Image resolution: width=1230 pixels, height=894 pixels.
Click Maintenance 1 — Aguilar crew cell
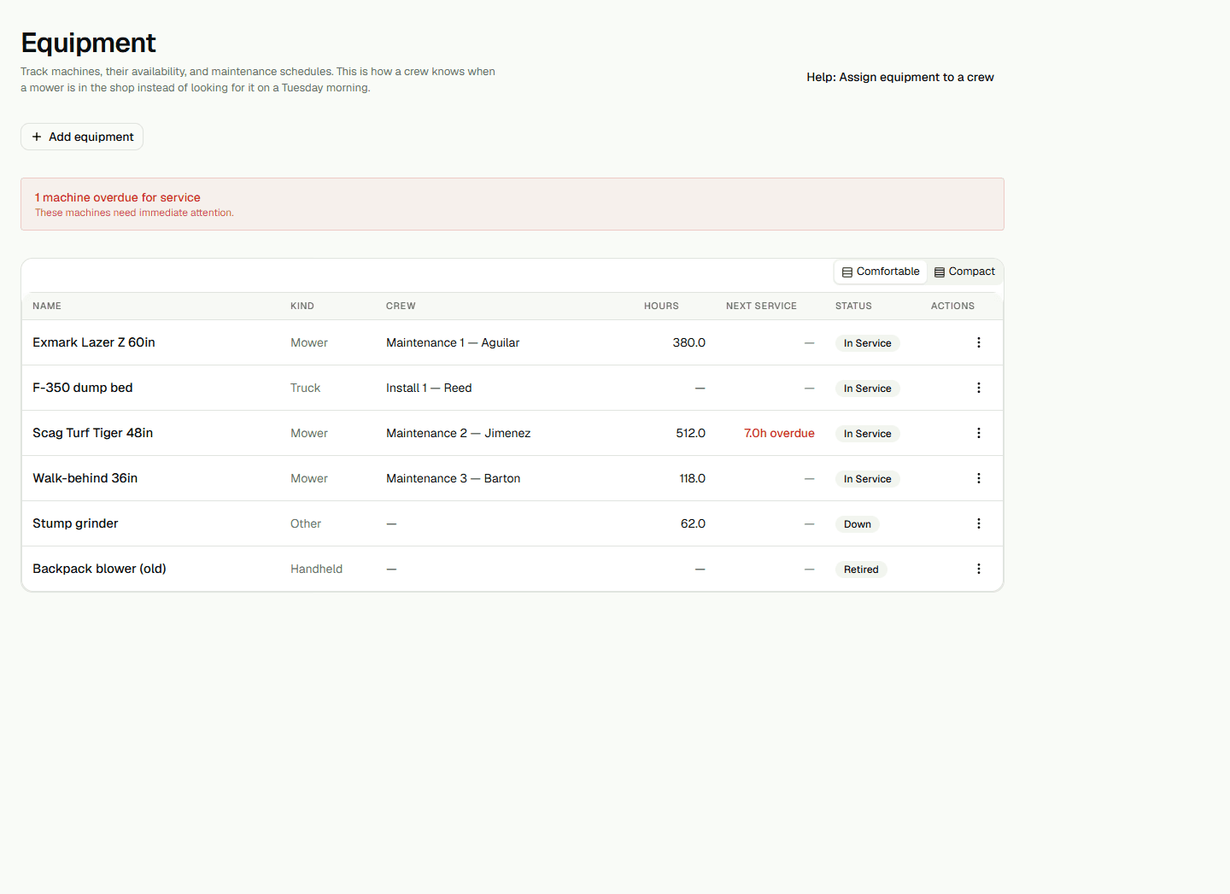click(453, 342)
